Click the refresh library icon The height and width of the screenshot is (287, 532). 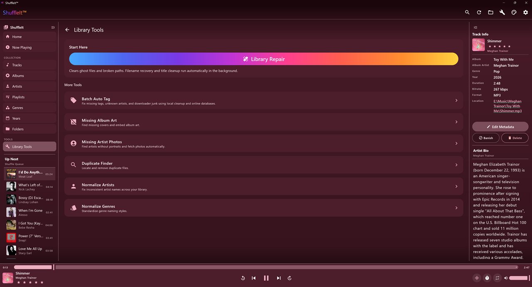[479, 12]
